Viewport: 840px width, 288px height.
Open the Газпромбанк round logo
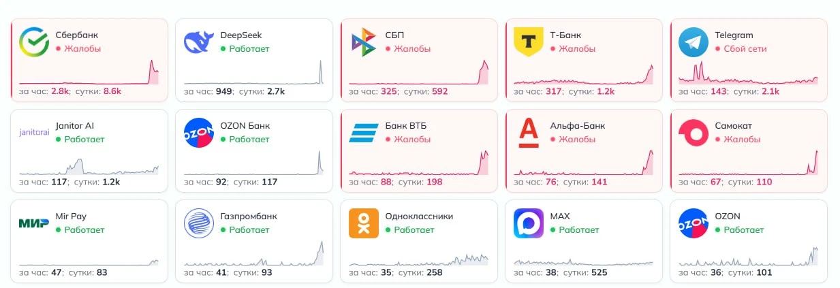click(x=199, y=223)
